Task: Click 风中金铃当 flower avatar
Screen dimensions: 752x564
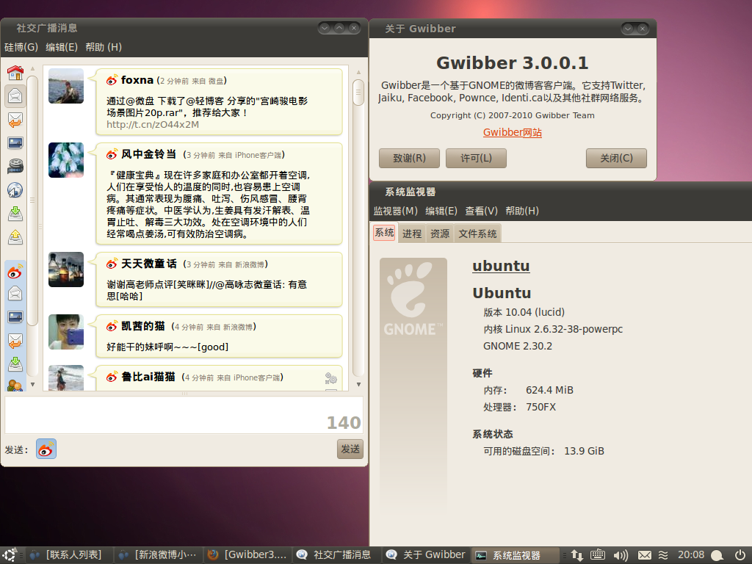Action: point(66,160)
